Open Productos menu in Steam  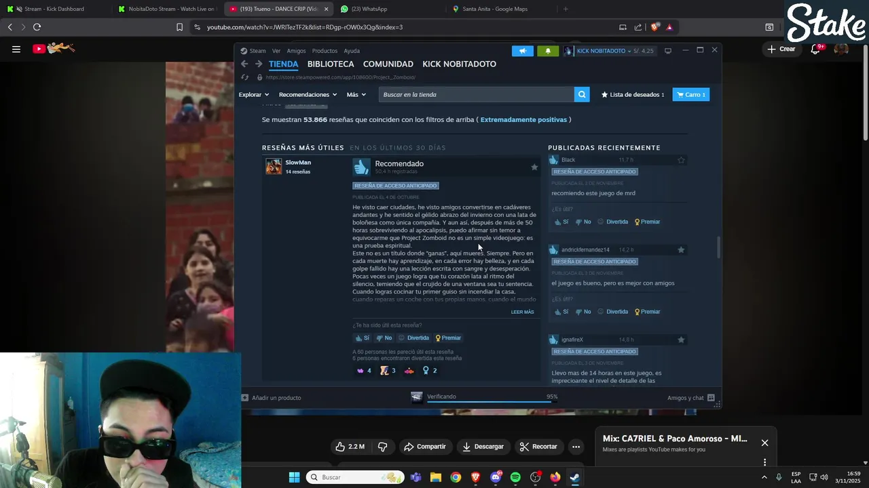(325, 51)
